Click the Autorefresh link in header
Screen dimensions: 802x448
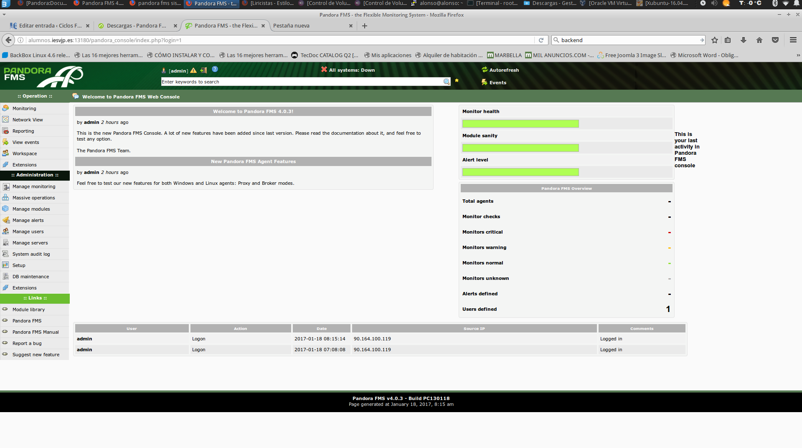(504, 70)
